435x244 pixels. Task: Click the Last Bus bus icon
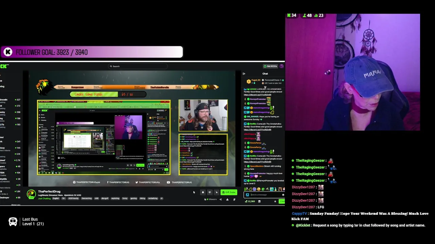tap(13, 222)
